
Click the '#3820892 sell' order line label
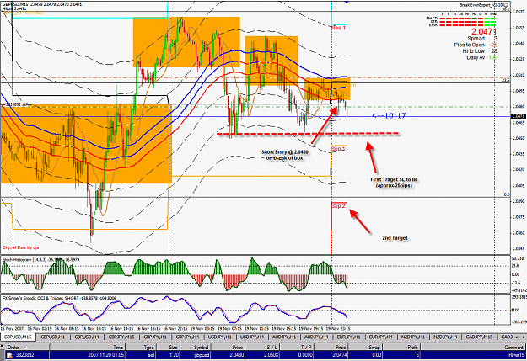click(x=15, y=104)
